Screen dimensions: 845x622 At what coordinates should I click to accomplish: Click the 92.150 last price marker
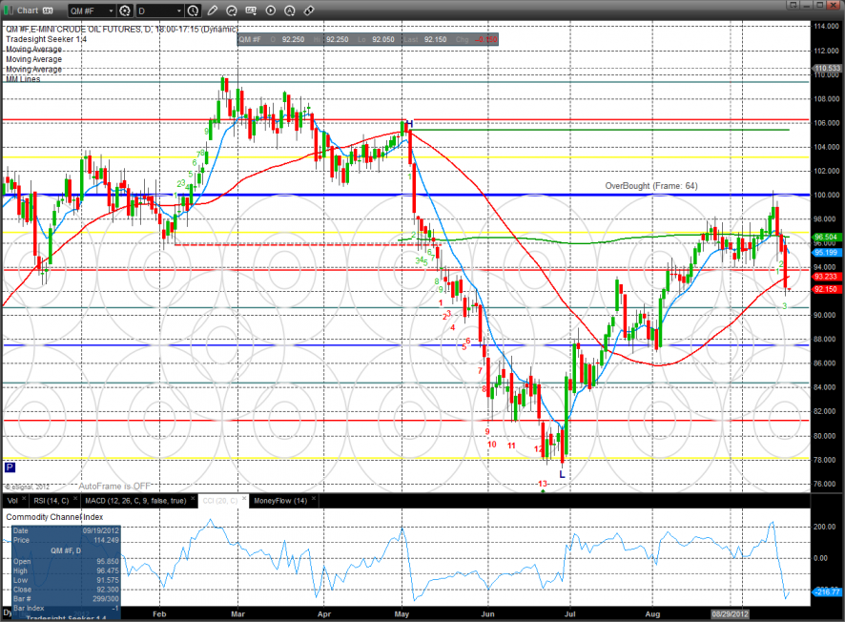tap(826, 288)
